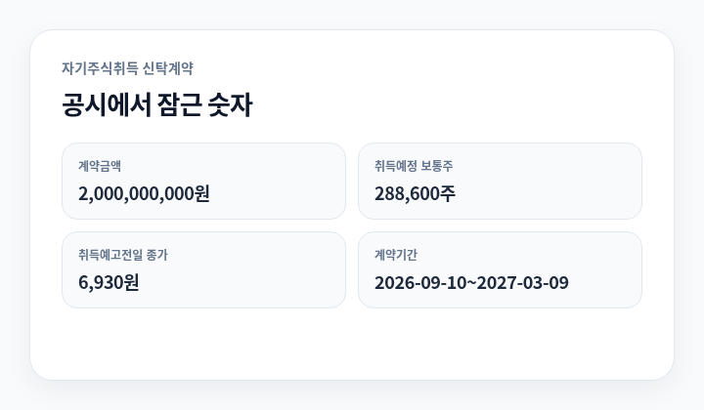704x410 pixels.
Task: Select the heading word 숫자
Action: pos(231,104)
